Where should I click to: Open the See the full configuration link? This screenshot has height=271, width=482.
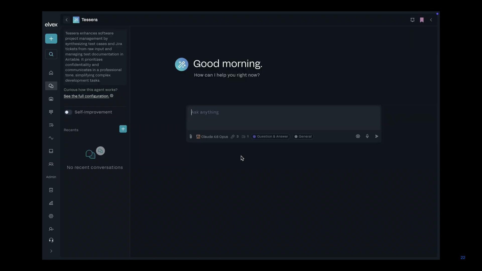86,96
